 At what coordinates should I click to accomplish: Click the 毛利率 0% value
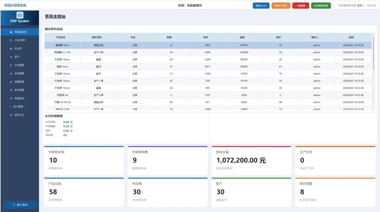click(65, 135)
